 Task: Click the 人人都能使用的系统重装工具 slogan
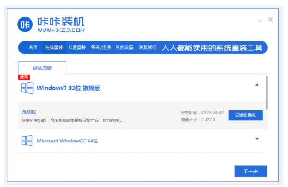212,48
